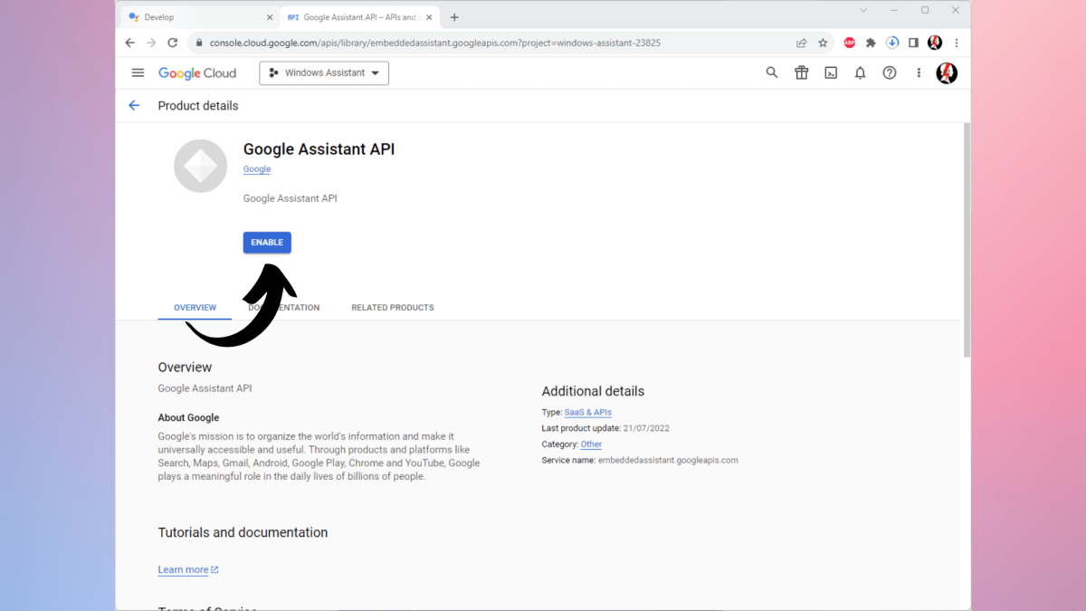Click the Additional details heading

pyautogui.click(x=593, y=392)
